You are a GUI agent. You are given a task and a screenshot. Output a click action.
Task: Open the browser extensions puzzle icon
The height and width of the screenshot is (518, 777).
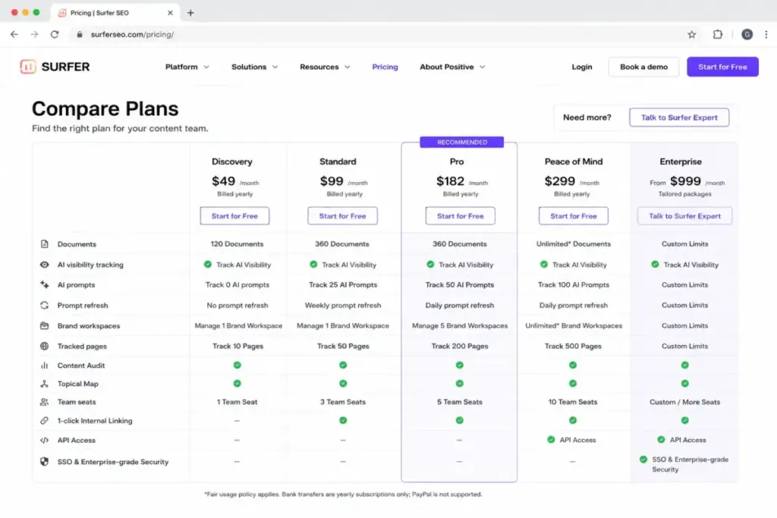(717, 34)
